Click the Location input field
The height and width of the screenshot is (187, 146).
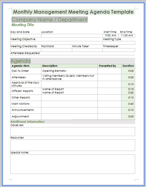pyautogui.click(x=72, y=35)
